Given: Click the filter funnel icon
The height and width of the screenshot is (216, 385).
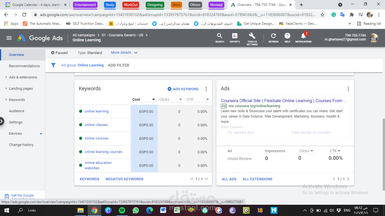Looking at the screenshot, I should 53,65.
